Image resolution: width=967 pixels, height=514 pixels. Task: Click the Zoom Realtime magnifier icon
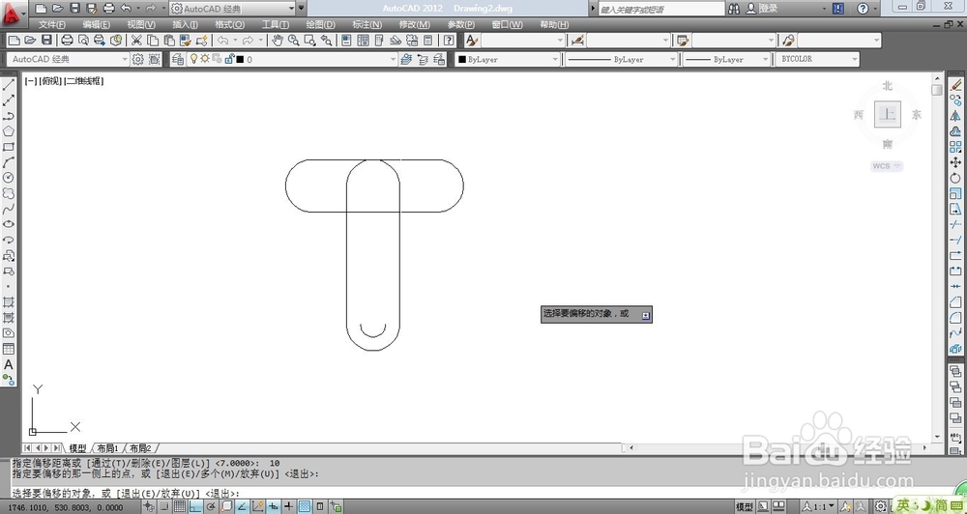[294, 40]
